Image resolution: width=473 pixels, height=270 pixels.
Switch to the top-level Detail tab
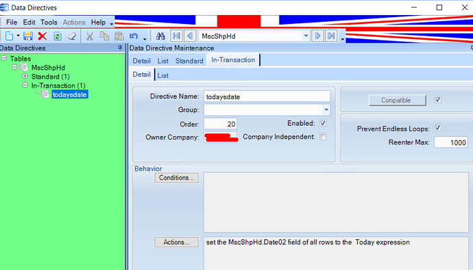coord(141,61)
